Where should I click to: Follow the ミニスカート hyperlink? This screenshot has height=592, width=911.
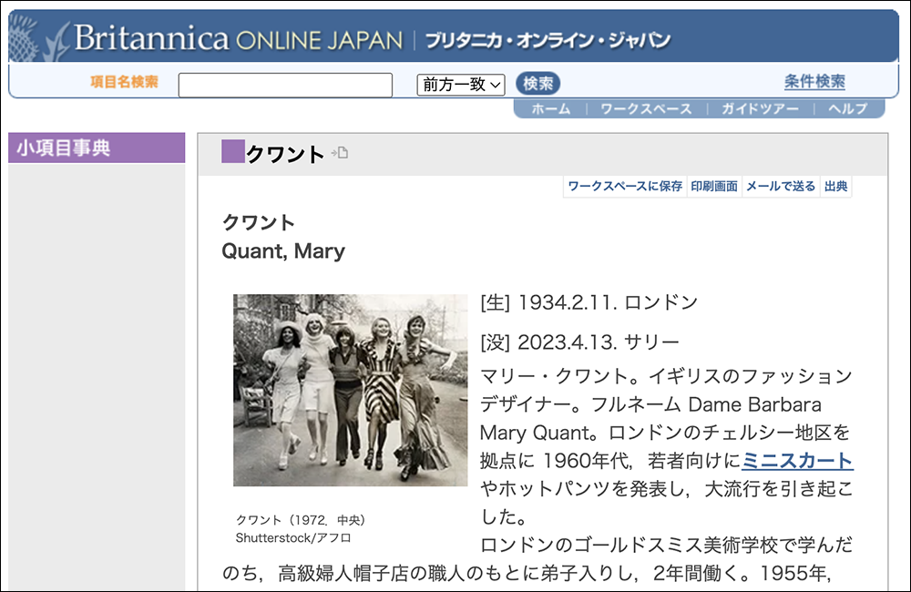pos(797,461)
